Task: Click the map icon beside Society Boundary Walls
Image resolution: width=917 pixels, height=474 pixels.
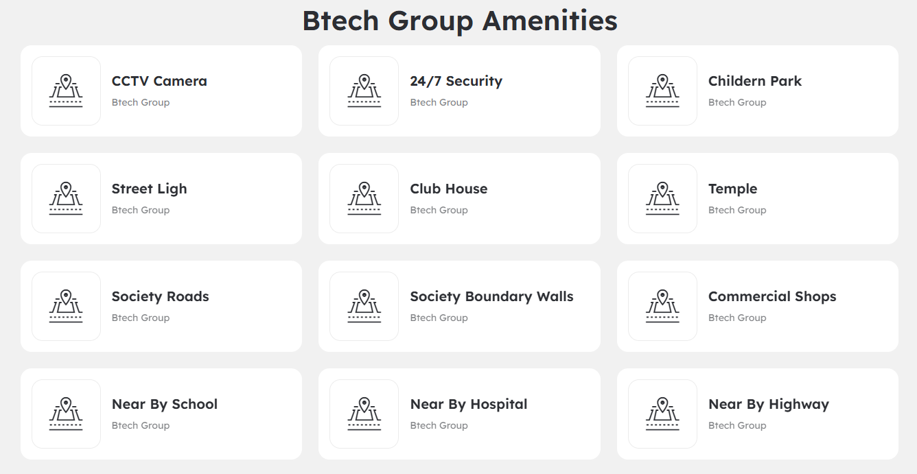Action: [364, 307]
